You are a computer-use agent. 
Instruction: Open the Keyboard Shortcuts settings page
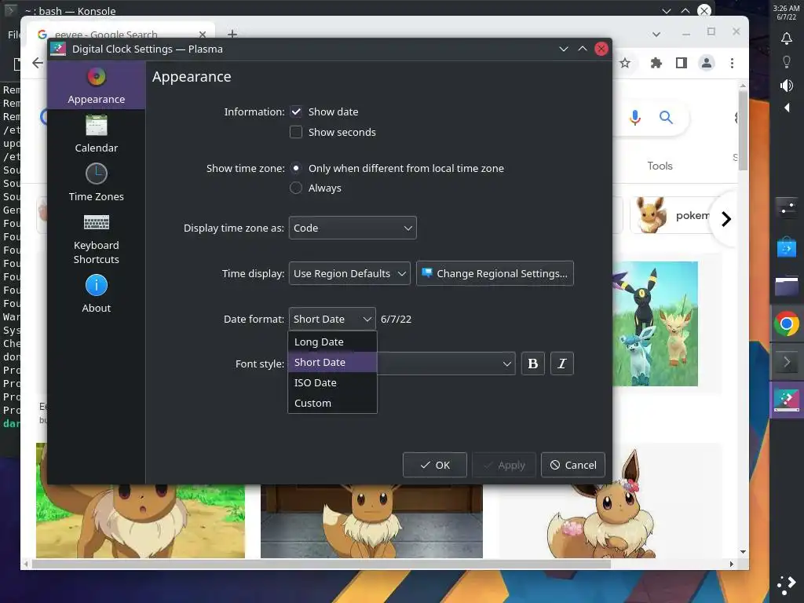point(97,239)
